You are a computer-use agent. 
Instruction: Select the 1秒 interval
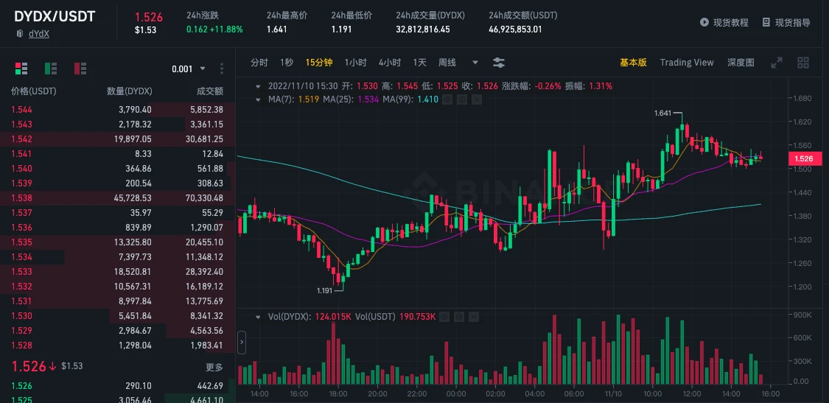click(287, 63)
